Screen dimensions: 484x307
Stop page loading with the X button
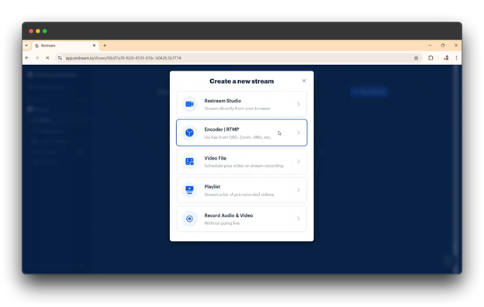47,57
